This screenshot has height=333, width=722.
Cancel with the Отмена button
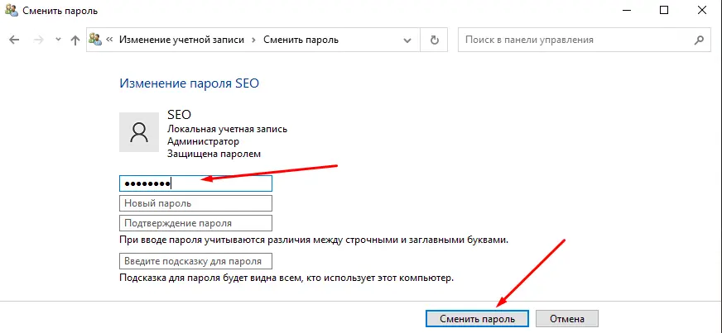click(566, 319)
